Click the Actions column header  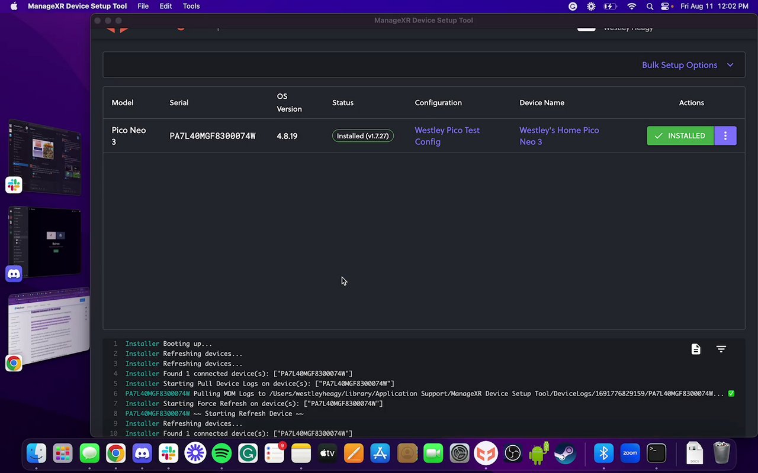[692, 103]
